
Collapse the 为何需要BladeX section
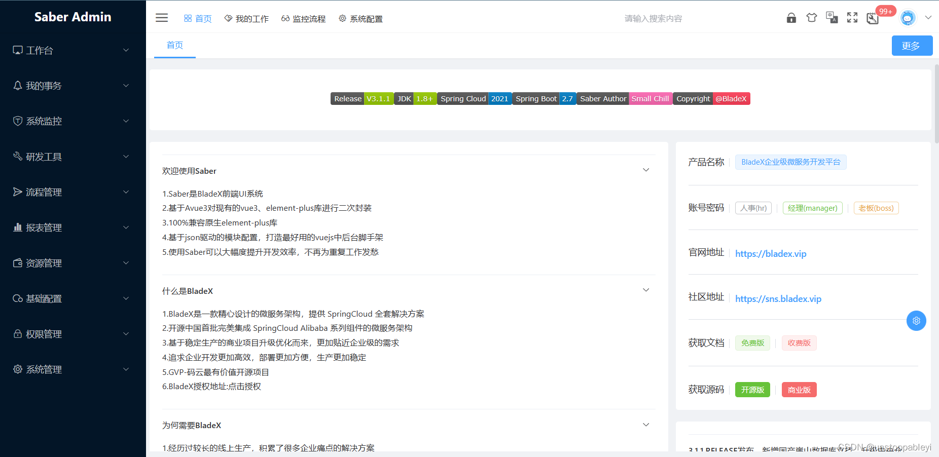click(646, 425)
